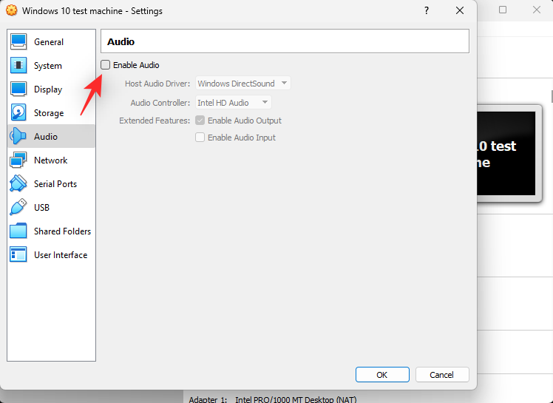Viewport: 553px width, 403px height.
Task: Maximize the background VirtualBox Manager window
Action: coord(503,10)
